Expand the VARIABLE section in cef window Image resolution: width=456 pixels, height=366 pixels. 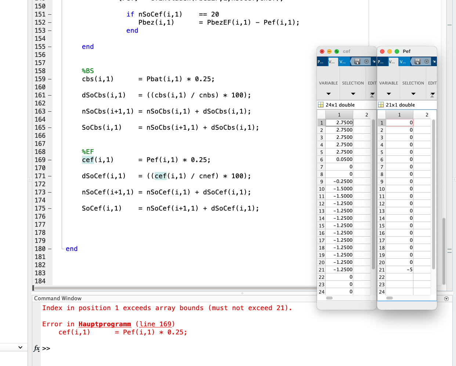[x=328, y=94]
